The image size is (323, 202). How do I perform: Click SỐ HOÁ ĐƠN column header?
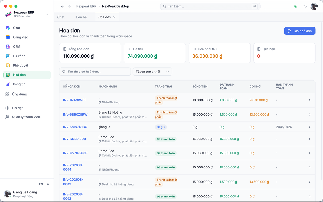[x=72, y=87]
